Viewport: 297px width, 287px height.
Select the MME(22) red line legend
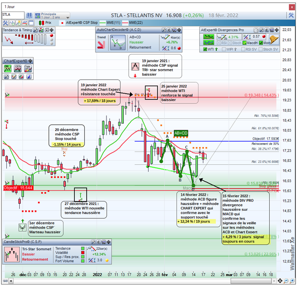tap(133, 23)
